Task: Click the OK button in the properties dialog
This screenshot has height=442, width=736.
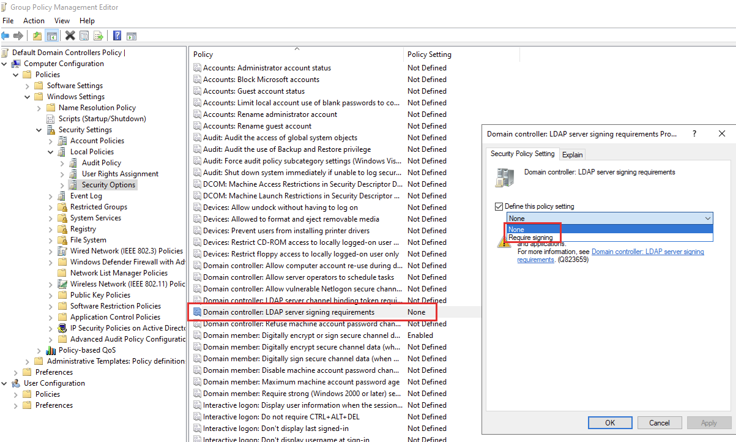Action: click(x=609, y=422)
